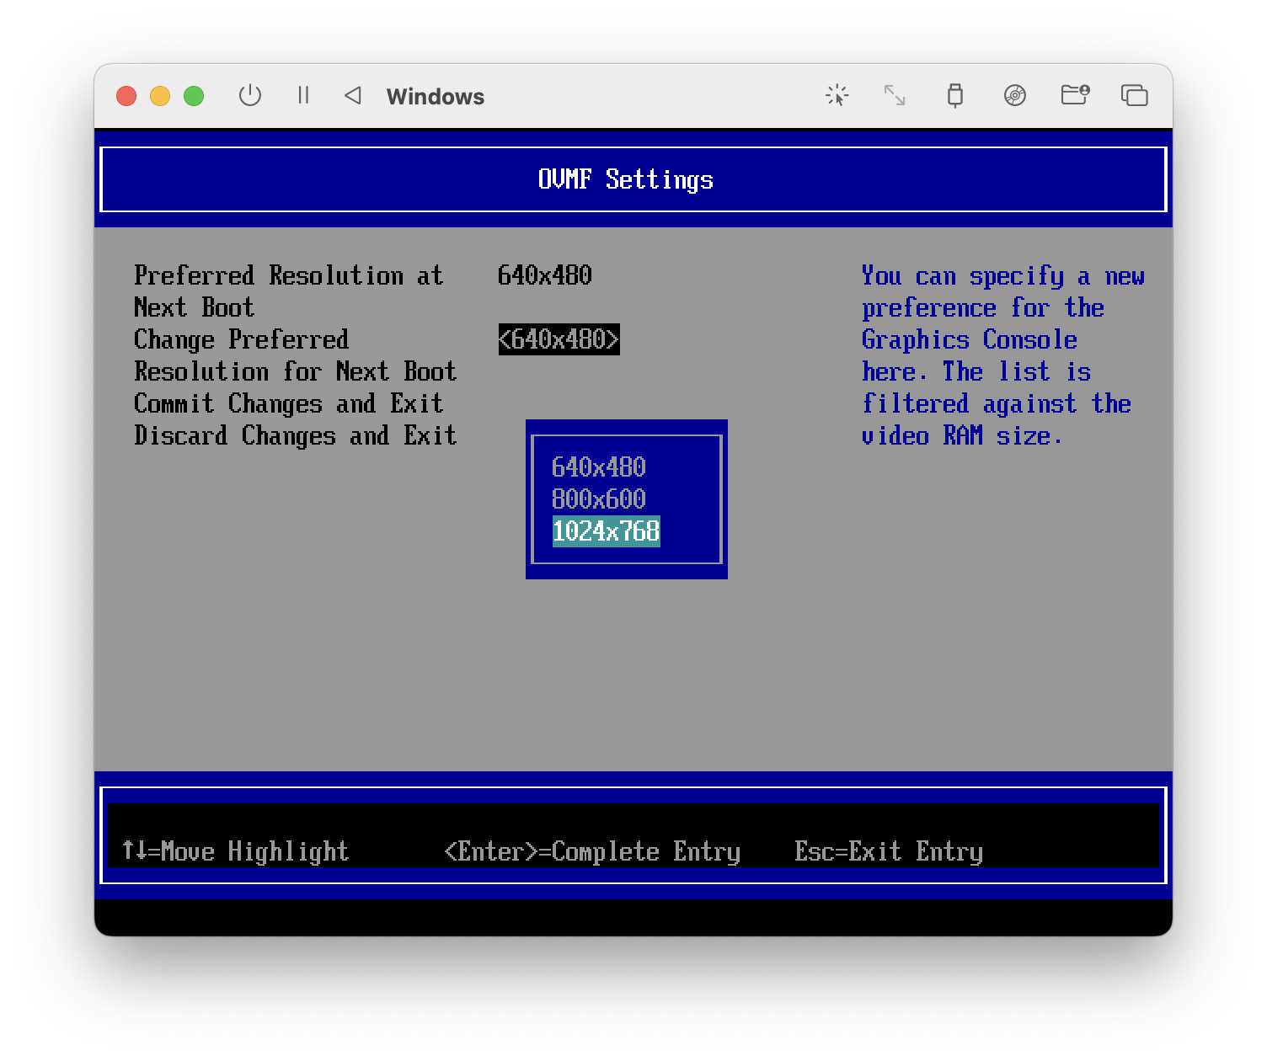Click the <Enter>=Complete Entry hint
Viewport: 1267px width, 1061px height.
point(592,851)
